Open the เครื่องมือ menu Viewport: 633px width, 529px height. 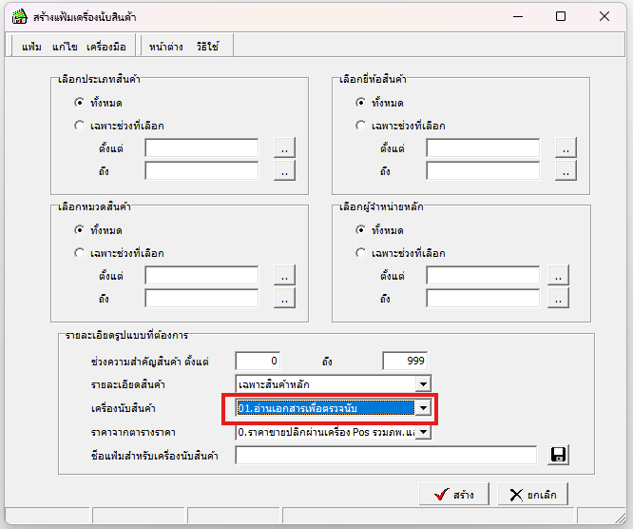coord(105,47)
